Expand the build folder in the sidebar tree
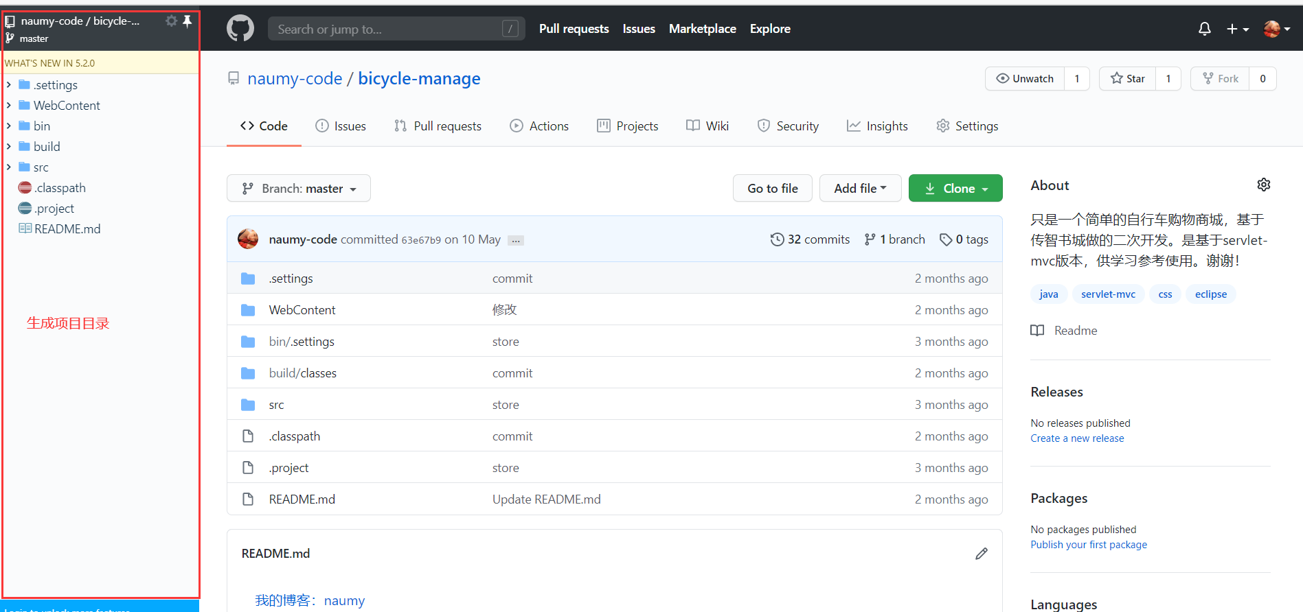 pyautogui.click(x=8, y=147)
